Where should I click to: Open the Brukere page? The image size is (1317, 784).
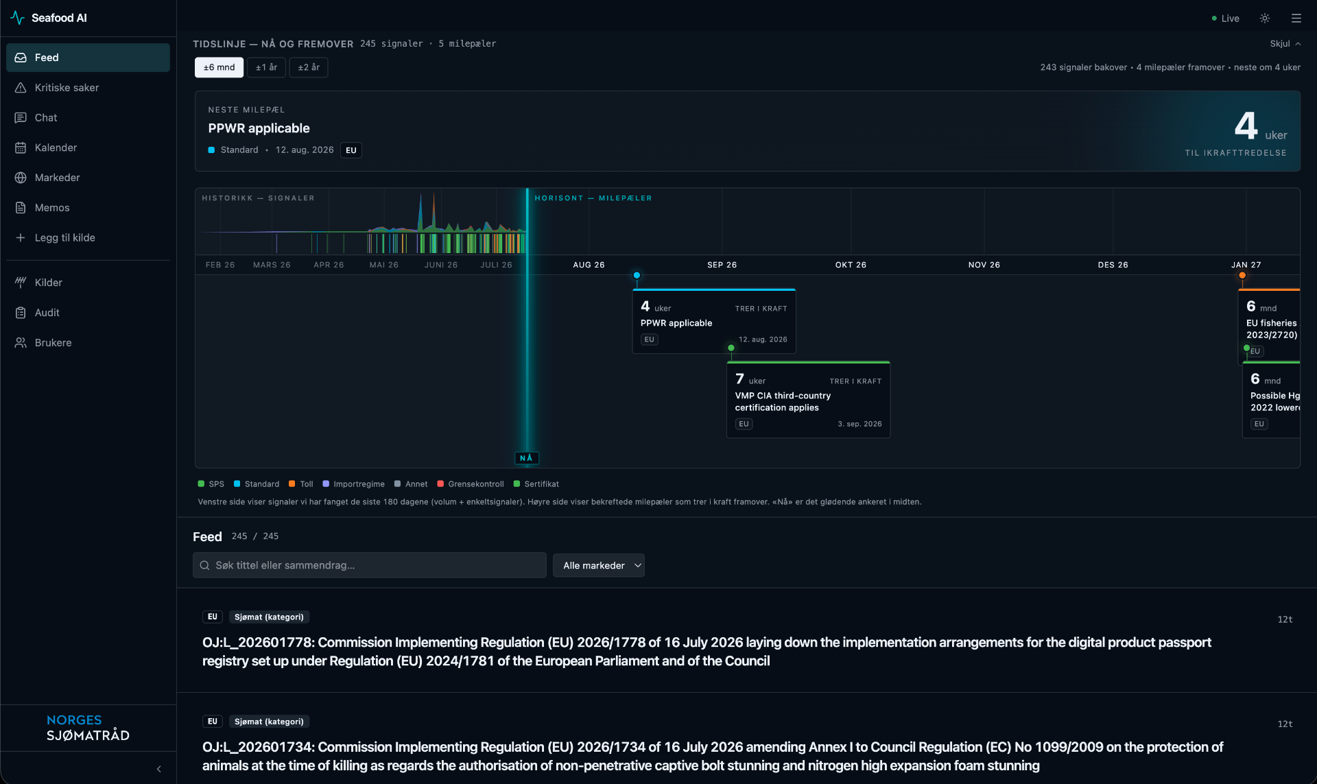[88, 342]
